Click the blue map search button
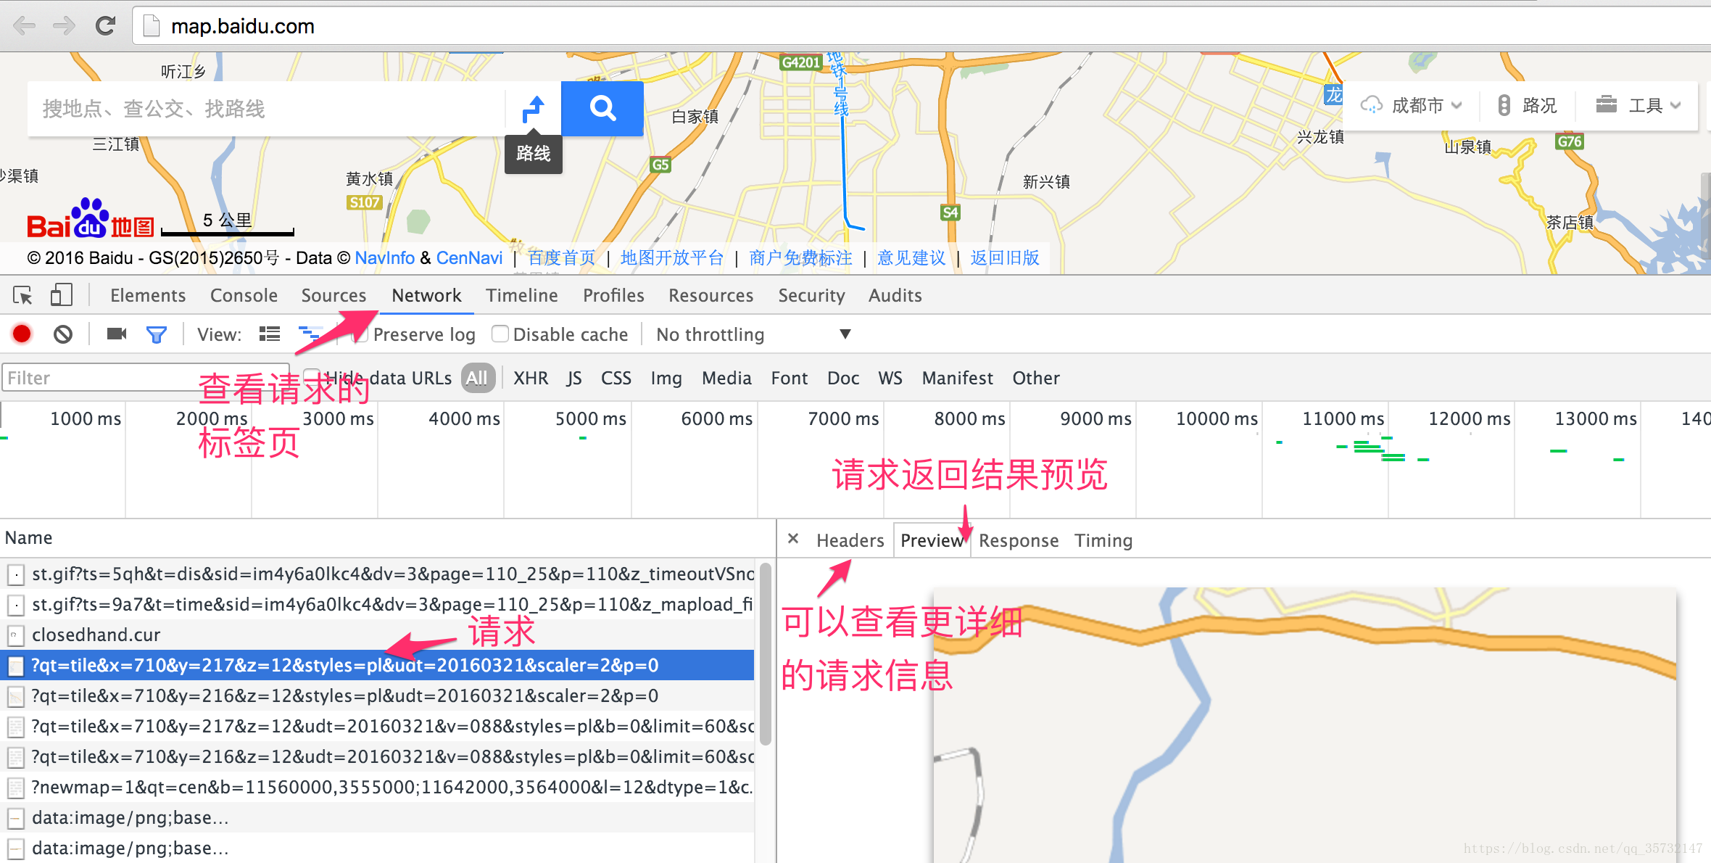The image size is (1711, 863). coord(602,109)
